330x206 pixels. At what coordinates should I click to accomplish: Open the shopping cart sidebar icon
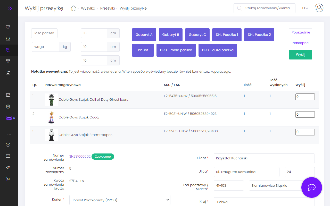click(8, 50)
